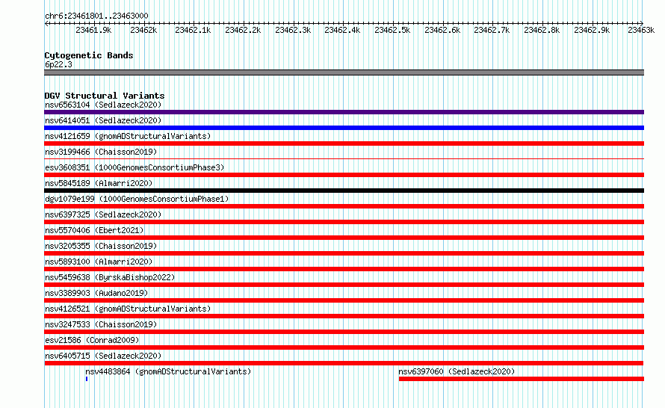The height and width of the screenshot is (408, 665).
Task: Click the nsv3247533 (Chaisson2019) label
Action: [101, 324]
